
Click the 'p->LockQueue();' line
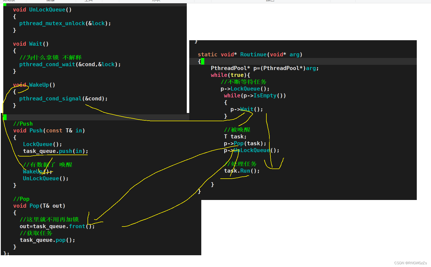[245, 89]
